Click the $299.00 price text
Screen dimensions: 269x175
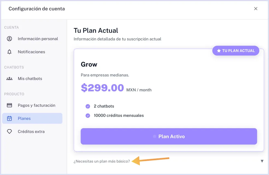[x=102, y=88]
